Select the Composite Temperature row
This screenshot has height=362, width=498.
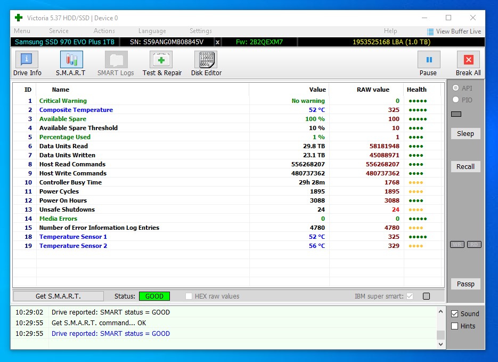coord(228,110)
